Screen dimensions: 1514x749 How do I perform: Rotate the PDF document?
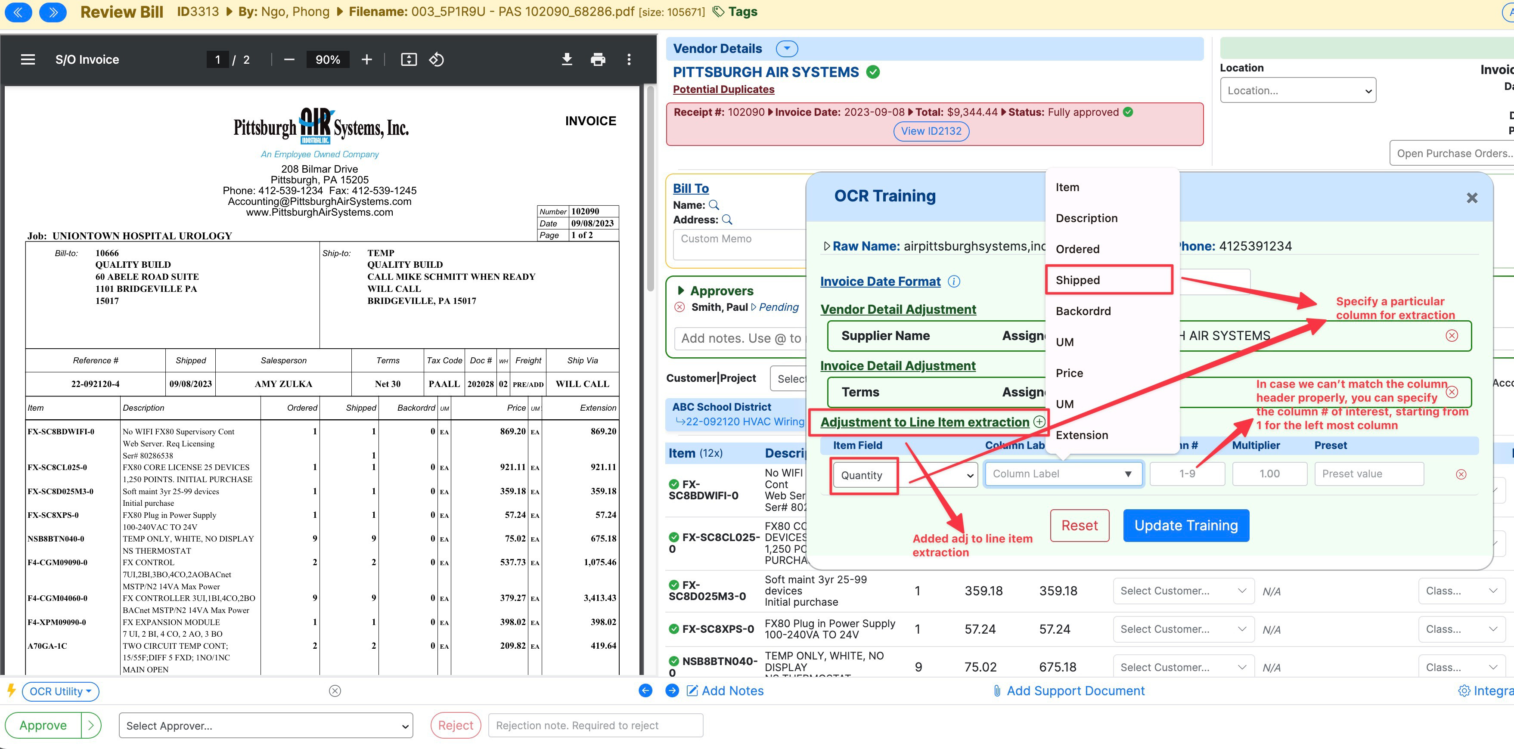437,59
